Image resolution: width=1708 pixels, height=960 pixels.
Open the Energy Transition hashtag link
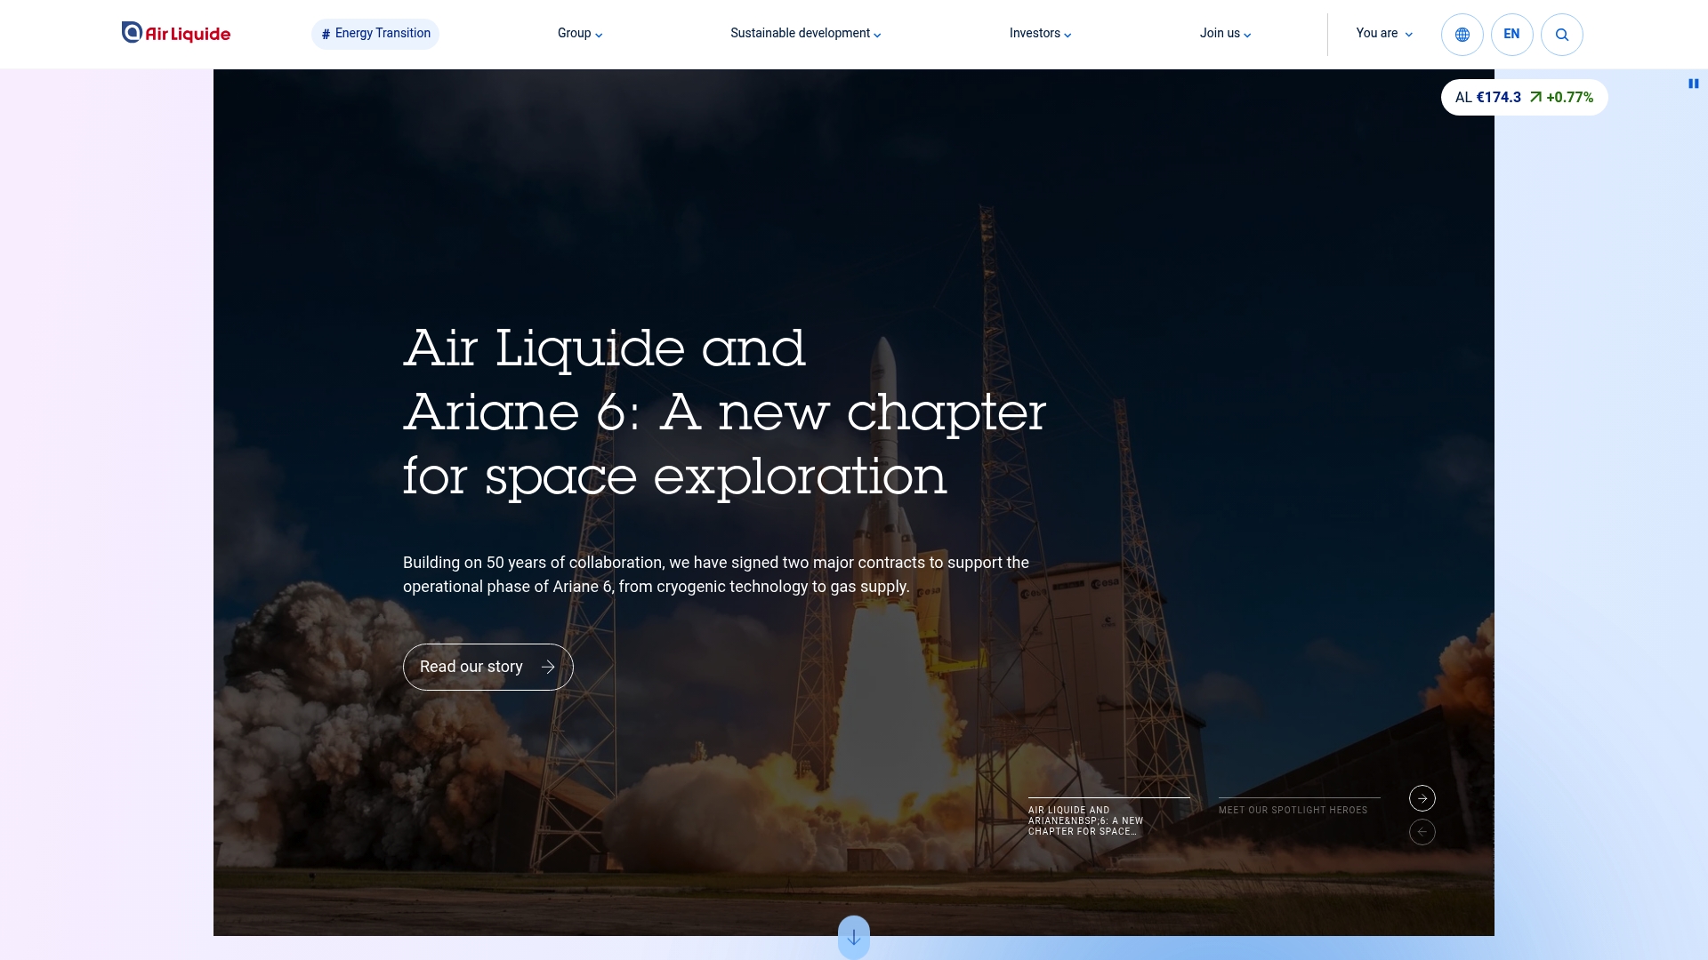[x=375, y=34]
